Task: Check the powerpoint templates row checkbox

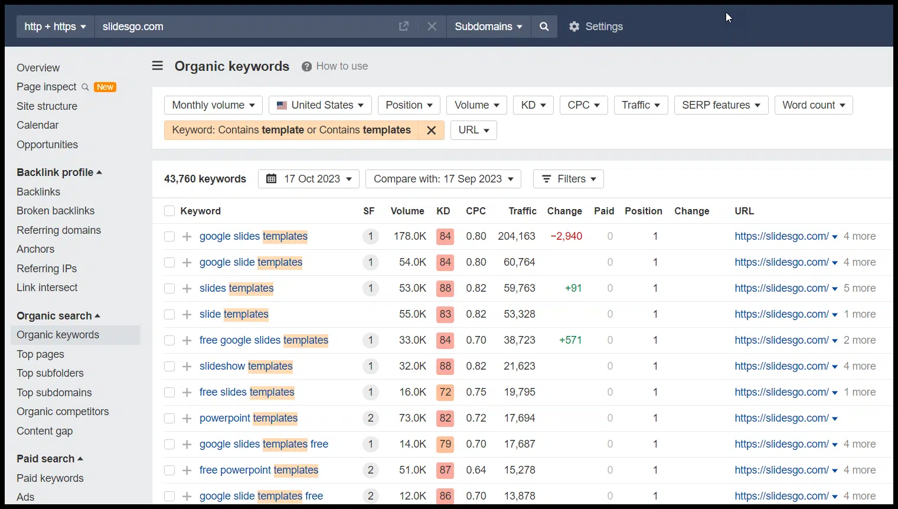Action: click(x=169, y=418)
